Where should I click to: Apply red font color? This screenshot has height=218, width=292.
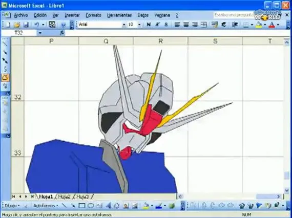[x=272, y=25]
